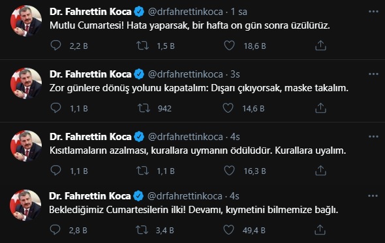Open @drfahrettinkoca handle on first tweet

coord(185,12)
